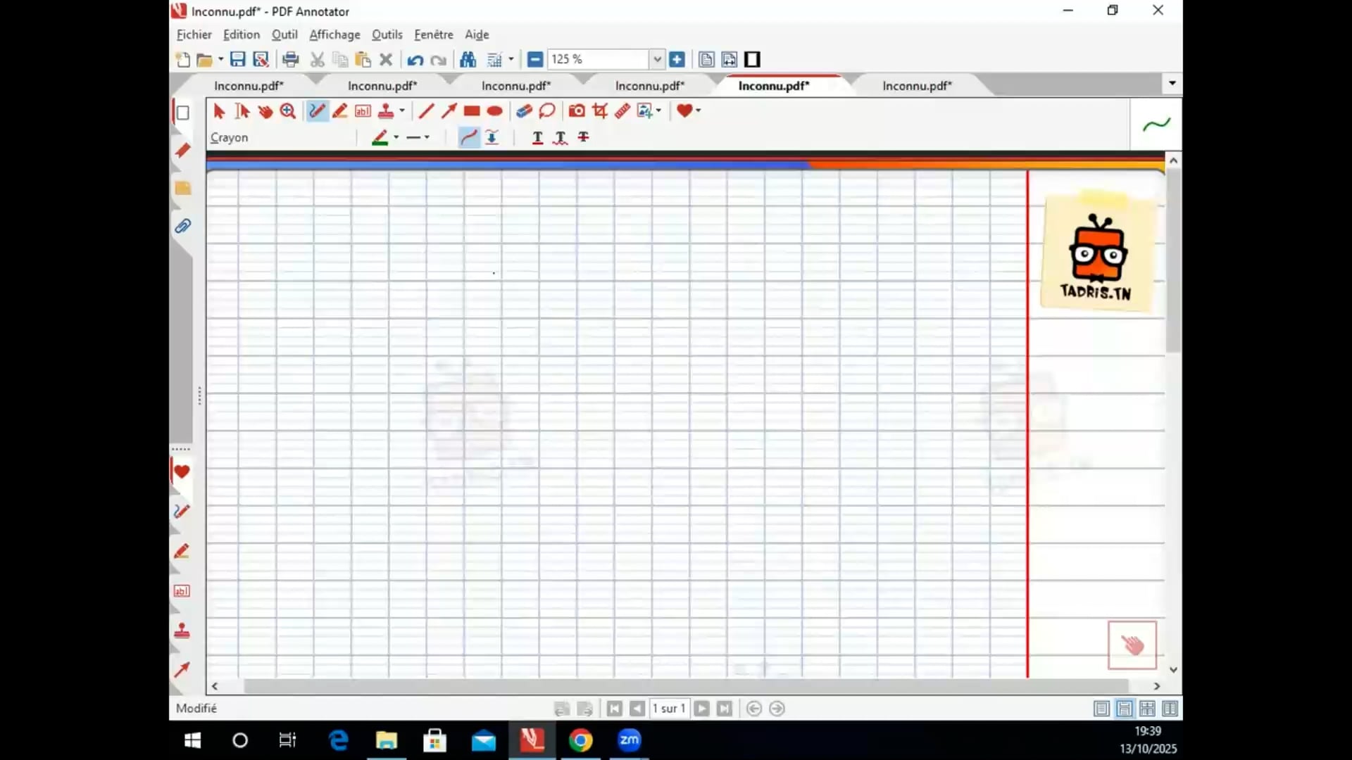Select the Stamp tool
The image size is (1352, 760).
coord(386,110)
